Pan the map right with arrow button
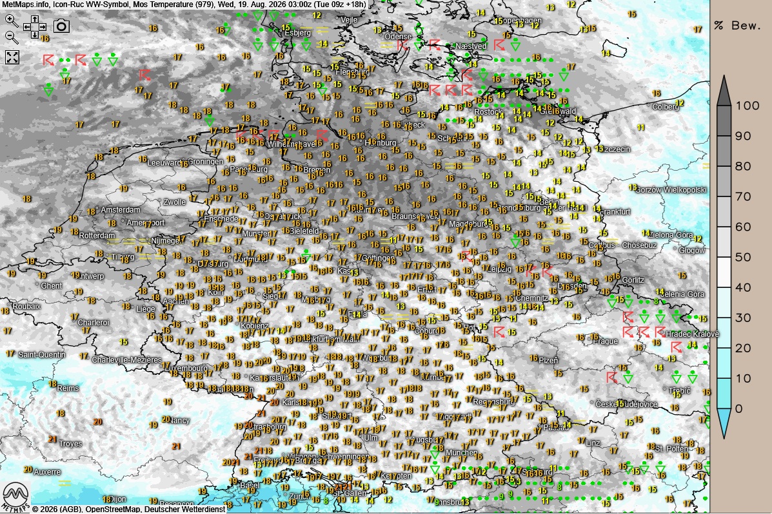 point(43,26)
